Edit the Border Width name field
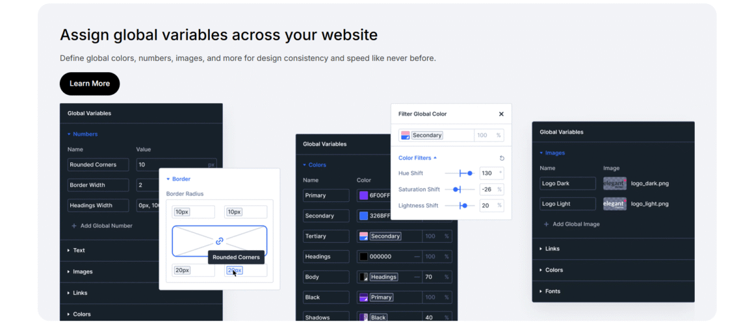This screenshot has width=754, height=324. click(x=98, y=185)
